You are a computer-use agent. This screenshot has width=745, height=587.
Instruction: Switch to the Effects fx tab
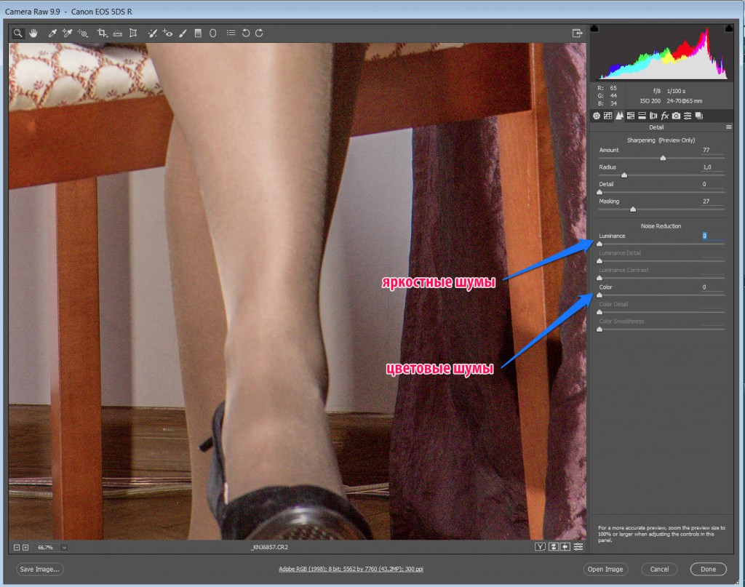[x=664, y=116]
